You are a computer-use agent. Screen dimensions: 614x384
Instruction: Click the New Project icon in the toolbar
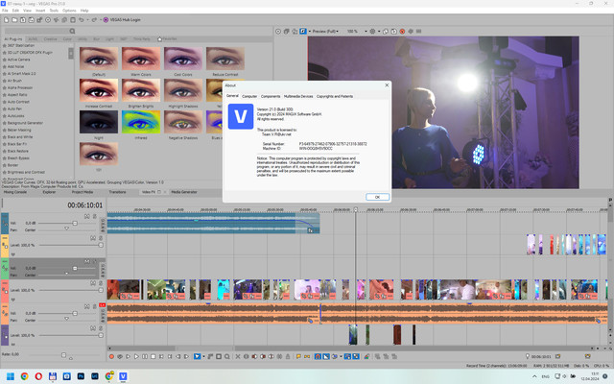coord(7,19)
